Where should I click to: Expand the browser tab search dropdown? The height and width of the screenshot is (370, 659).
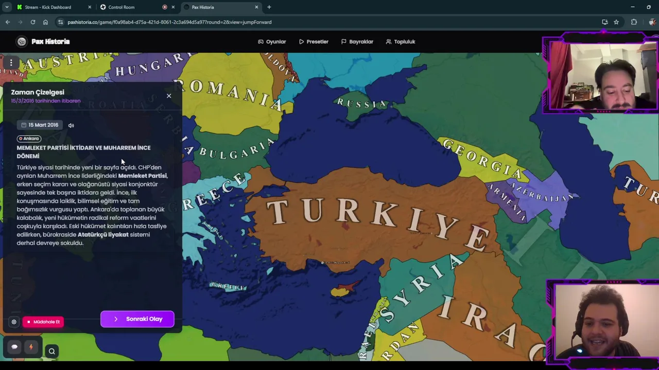[x=7, y=7]
